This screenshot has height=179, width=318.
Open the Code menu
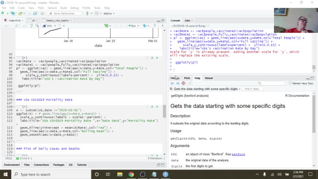pos(21,8)
